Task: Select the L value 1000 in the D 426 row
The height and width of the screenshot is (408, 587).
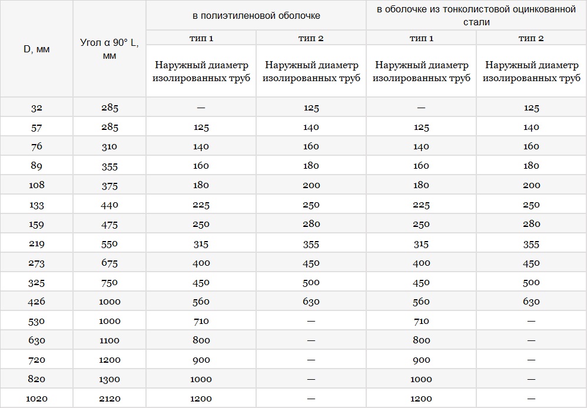Action: click(110, 302)
